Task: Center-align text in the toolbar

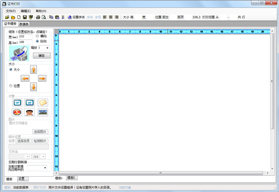Action: click(x=111, y=17)
